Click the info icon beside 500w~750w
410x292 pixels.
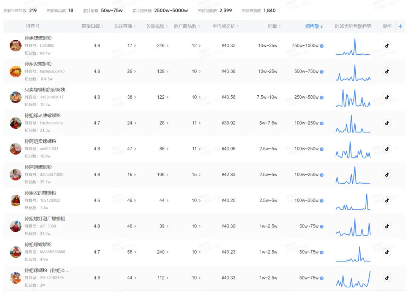(322, 71)
